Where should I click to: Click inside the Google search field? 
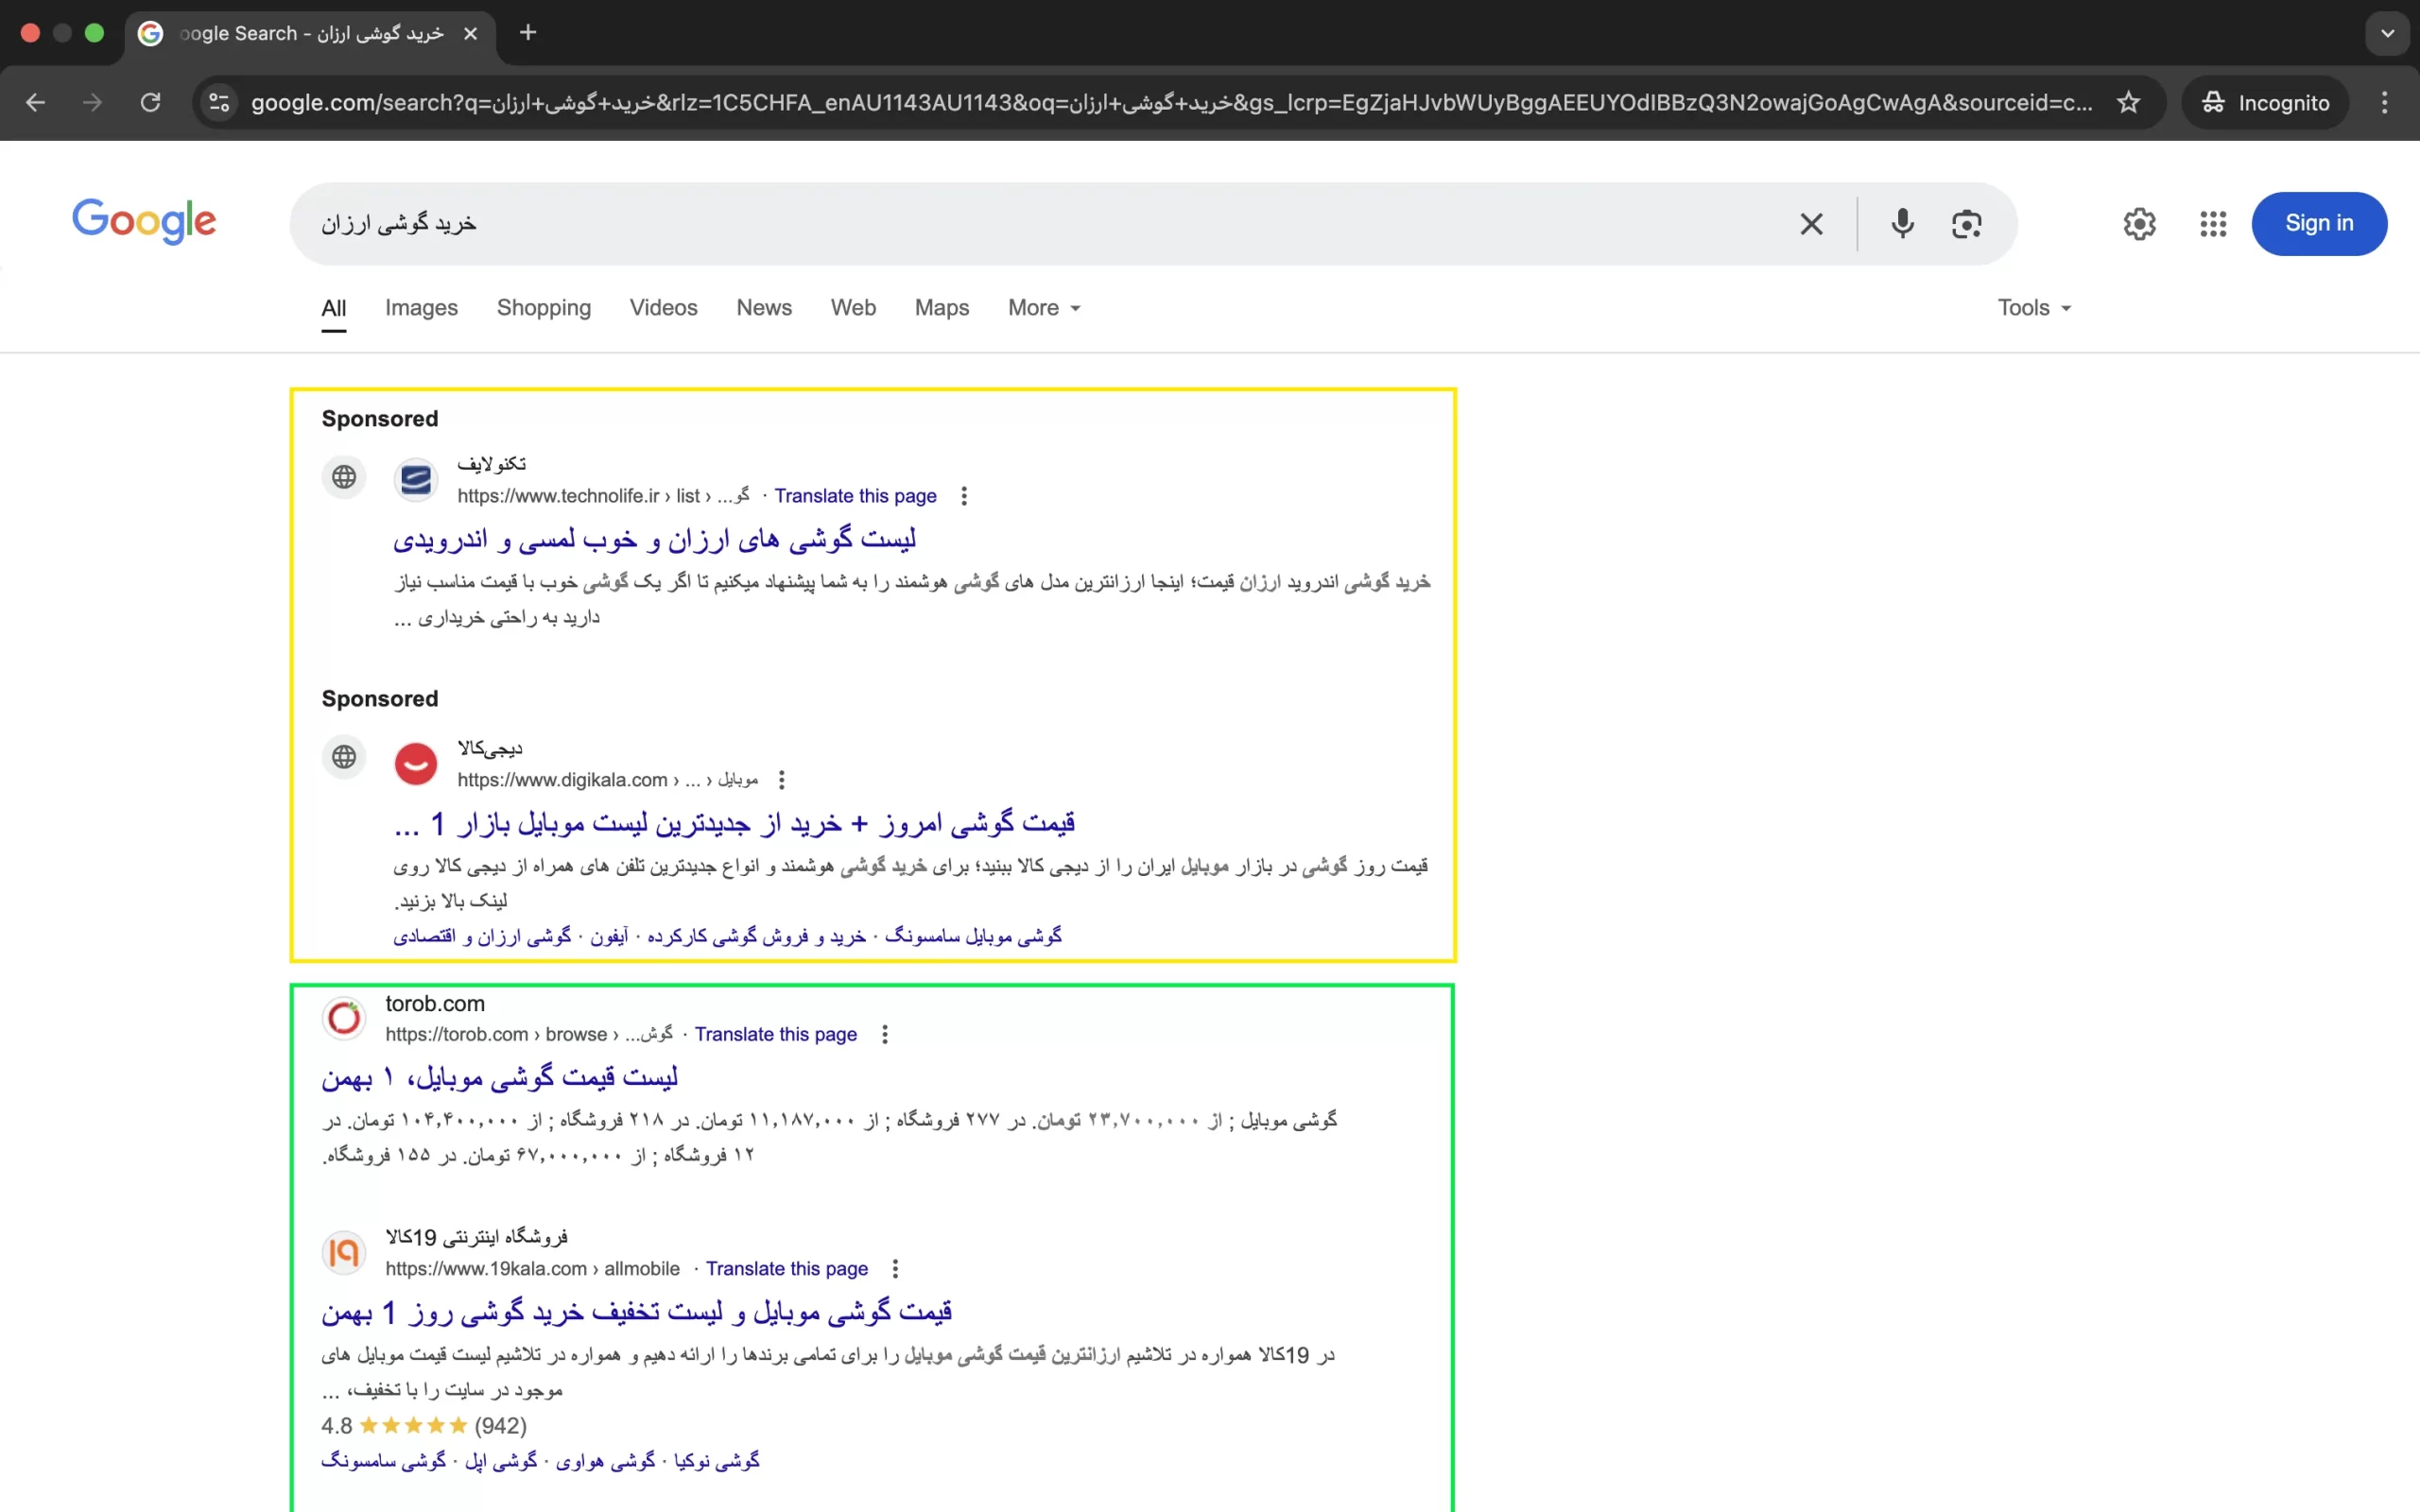(1000, 224)
